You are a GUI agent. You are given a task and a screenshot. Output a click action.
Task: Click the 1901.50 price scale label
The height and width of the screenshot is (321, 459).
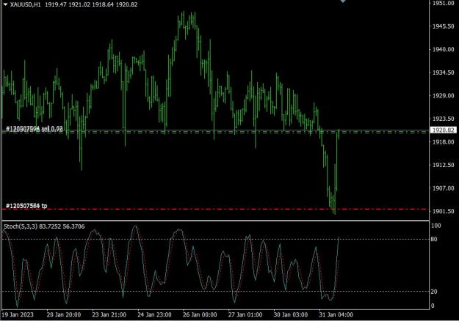443,211
